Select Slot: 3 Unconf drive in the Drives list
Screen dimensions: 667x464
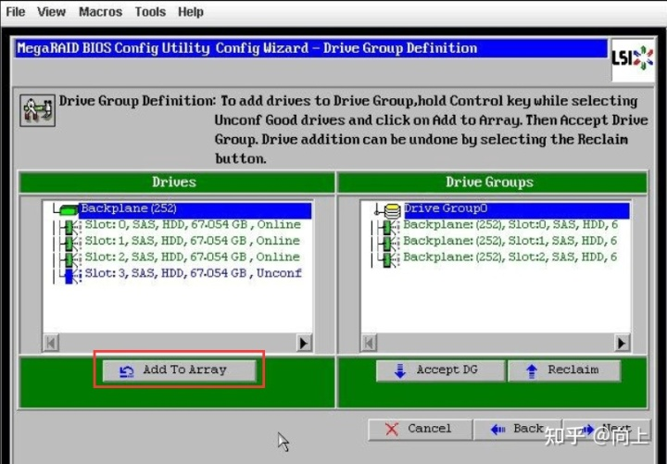click(x=193, y=273)
